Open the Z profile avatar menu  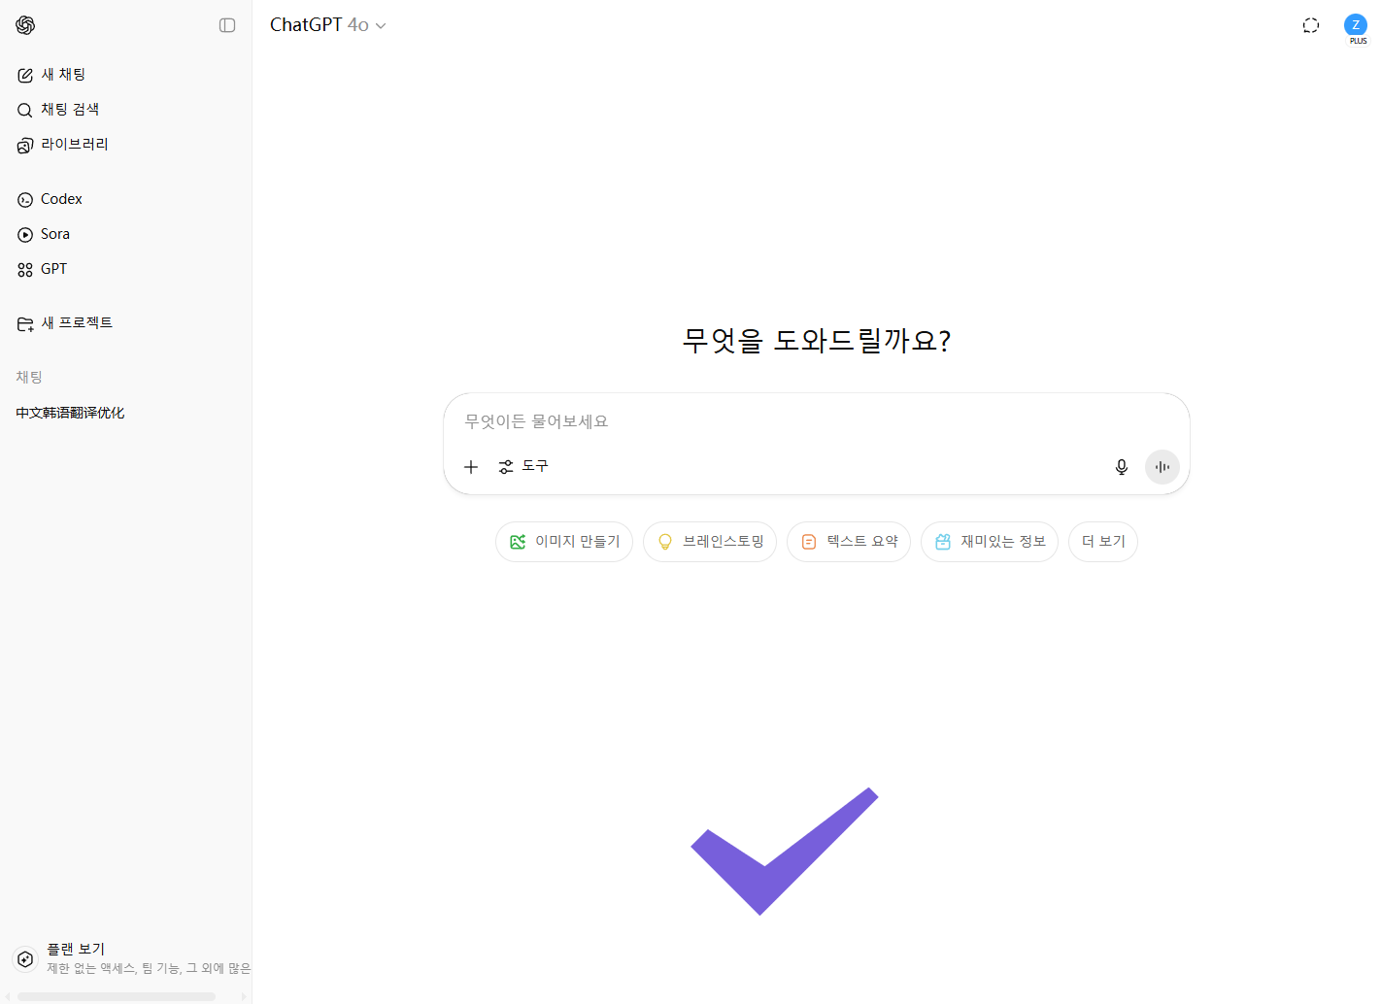1356,25
